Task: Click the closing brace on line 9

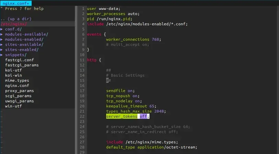Action: pos(88,50)
